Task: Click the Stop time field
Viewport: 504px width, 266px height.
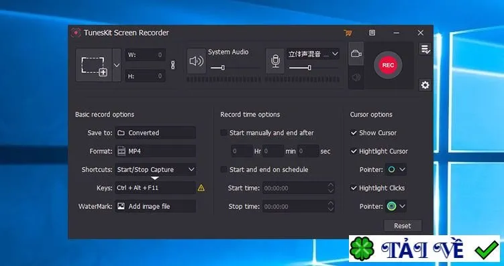Action: (298, 206)
